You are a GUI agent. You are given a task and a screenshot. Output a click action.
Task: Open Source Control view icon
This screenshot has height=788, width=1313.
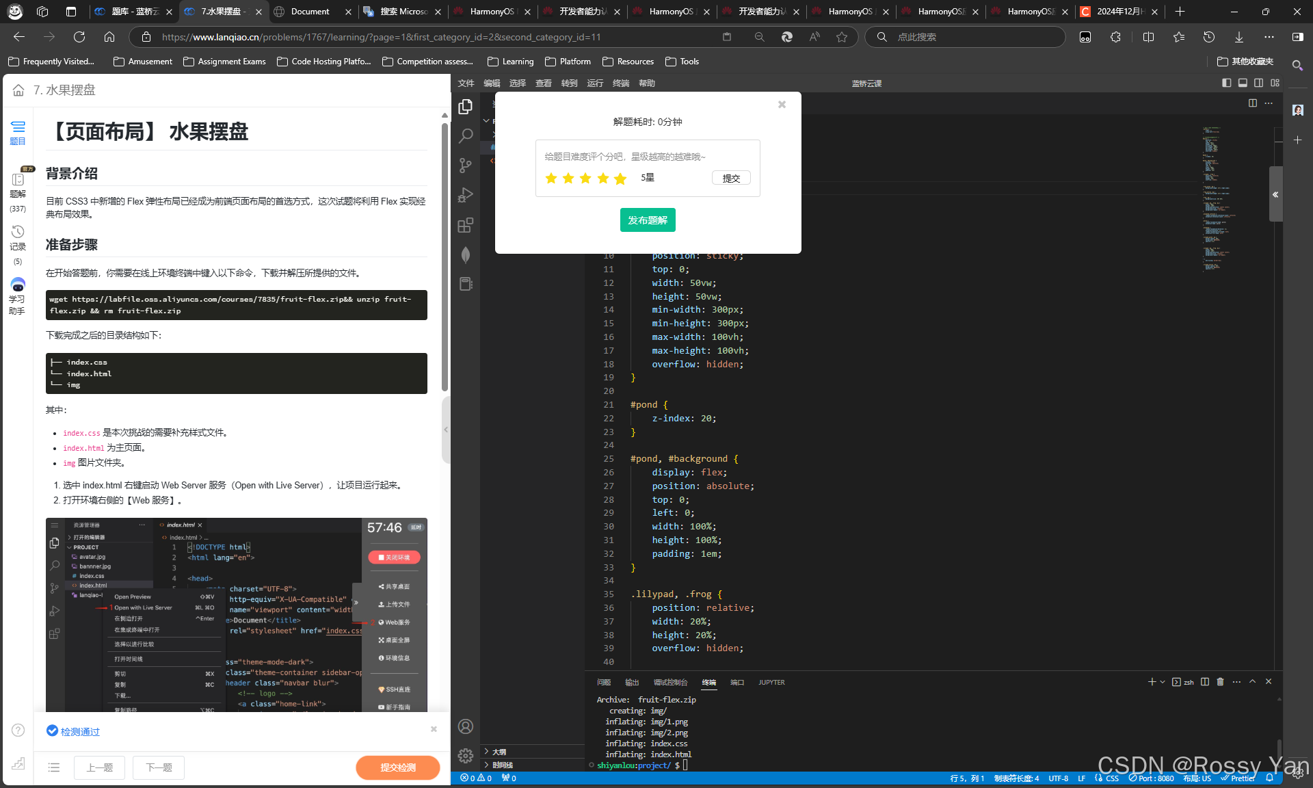[x=466, y=166]
